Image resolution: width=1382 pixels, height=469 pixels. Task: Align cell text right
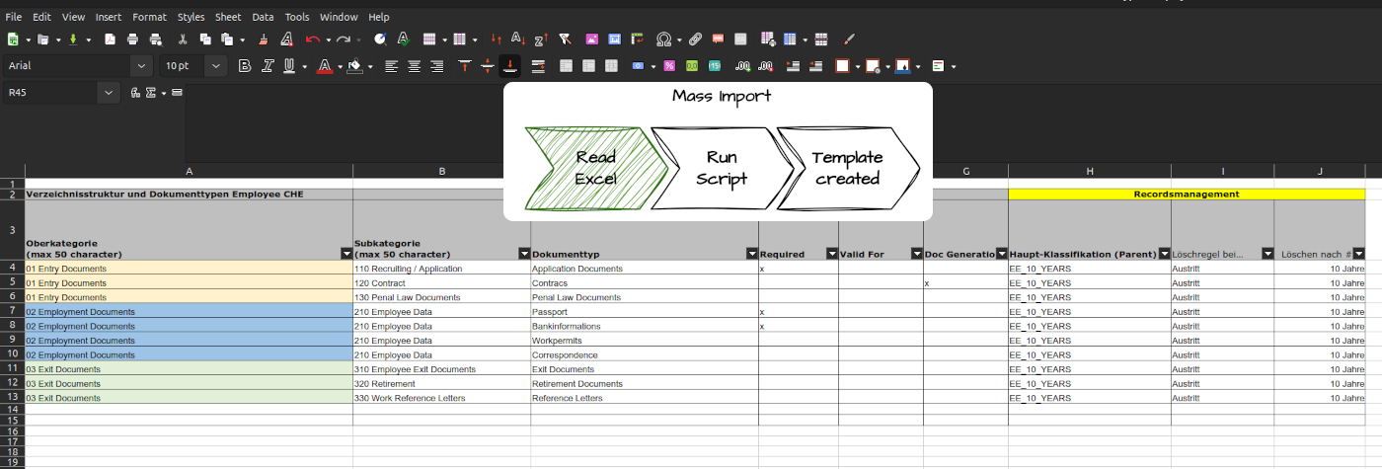436,66
